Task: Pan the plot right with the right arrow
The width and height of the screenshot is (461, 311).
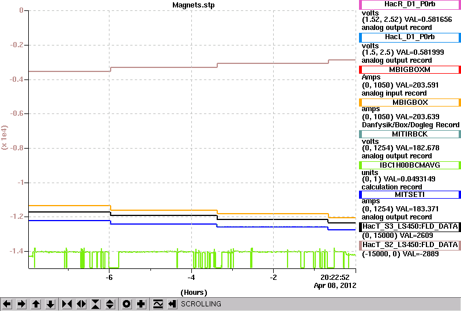Action: (x=21, y=304)
